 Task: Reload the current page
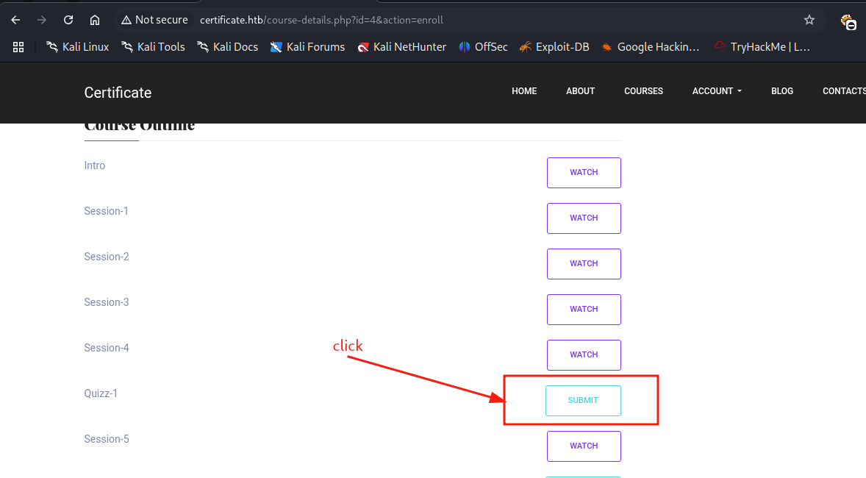(x=68, y=20)
